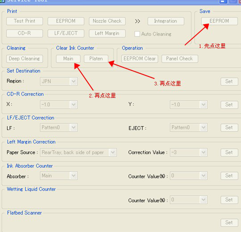Click the EEPROM Clear button
Image resolution: width=241 pixels, height=232 pixels.
click(x=140, y=59)
